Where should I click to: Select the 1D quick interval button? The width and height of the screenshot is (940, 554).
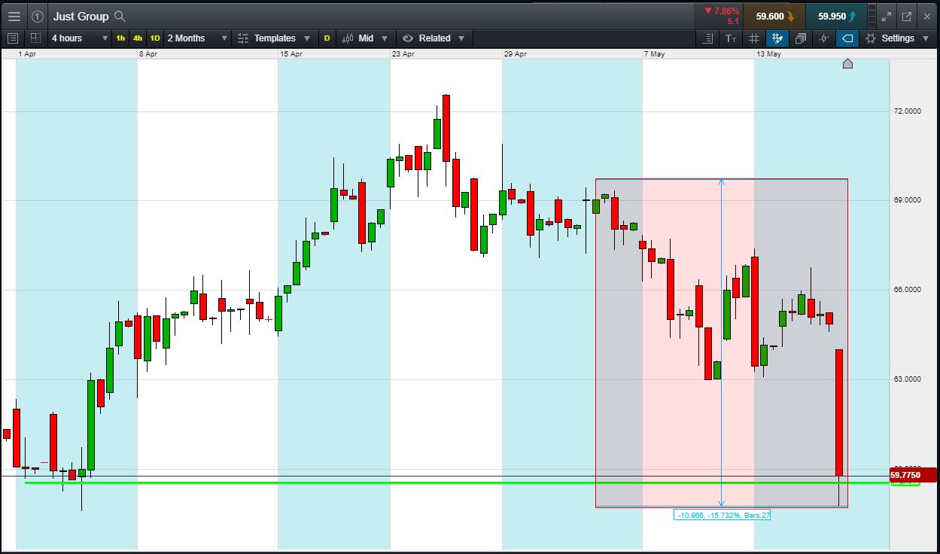[x=155, y=38]
